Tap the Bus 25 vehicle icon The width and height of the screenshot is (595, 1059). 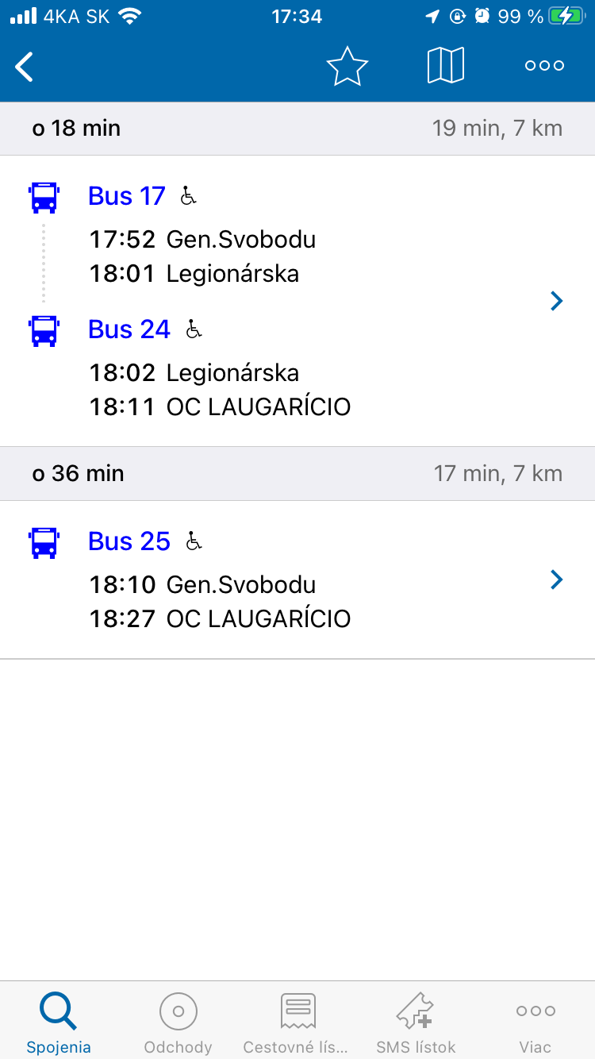pos(44,542)
